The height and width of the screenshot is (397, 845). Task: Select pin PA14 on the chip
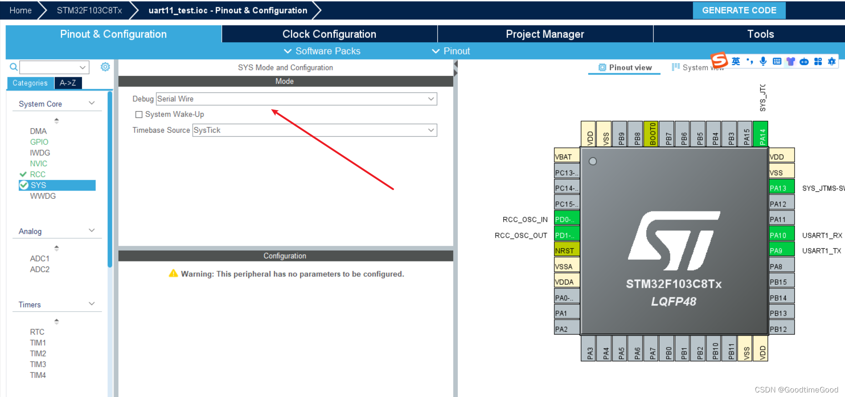click(x=760, y=134)
